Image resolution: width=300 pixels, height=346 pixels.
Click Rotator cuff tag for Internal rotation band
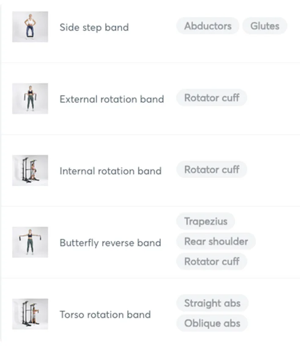pyautogui.click(x=212, y=169)
